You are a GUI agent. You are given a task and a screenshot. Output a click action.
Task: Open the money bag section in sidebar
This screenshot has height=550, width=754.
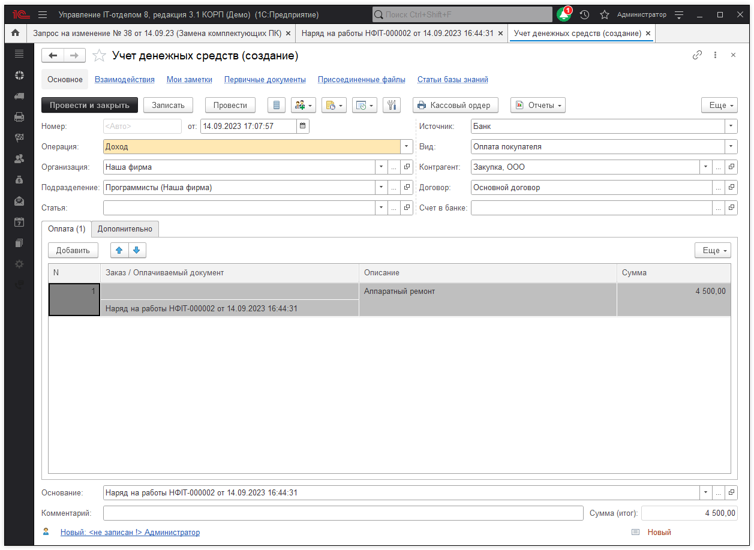click(x=19, y=179)
